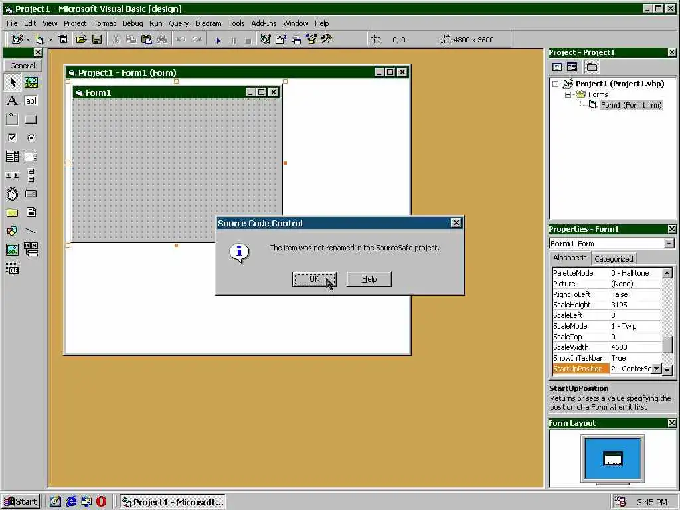Select the vertical scrollbar control tool
This screenshot has width=680, height=510.
[31, 175]
